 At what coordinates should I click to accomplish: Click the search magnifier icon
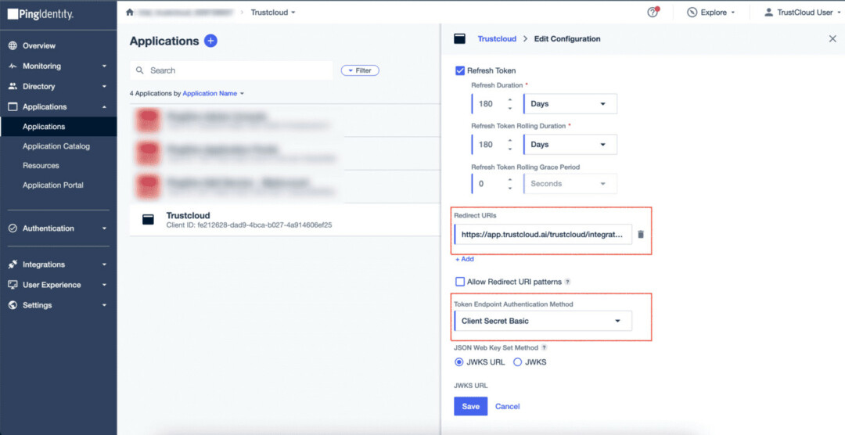point(139,70)
